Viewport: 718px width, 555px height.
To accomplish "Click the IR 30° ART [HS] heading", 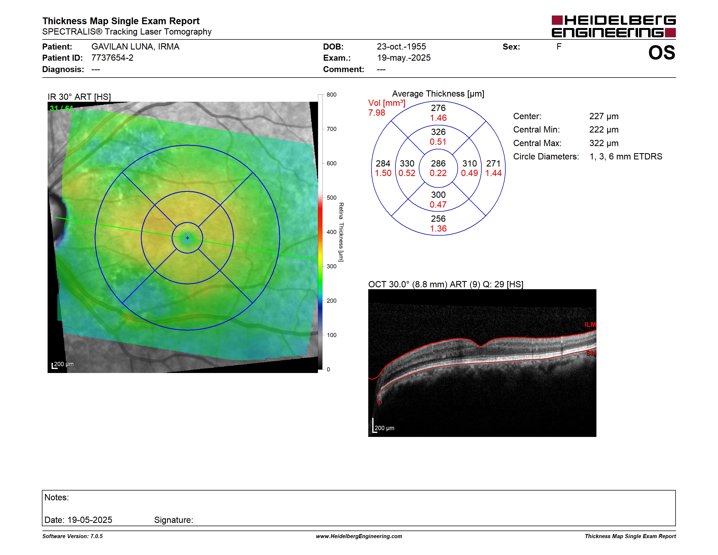I will 79,97.
